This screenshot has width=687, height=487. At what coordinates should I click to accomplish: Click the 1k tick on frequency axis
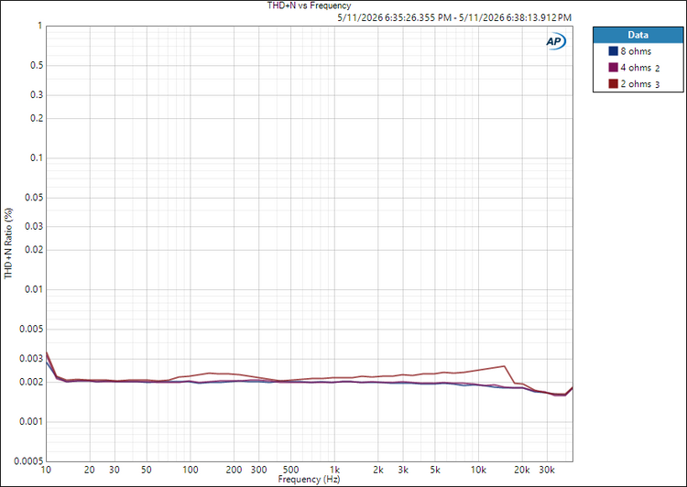click(x=334, y=470)
